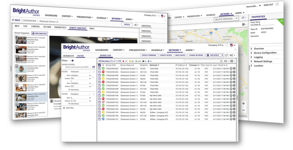Zoom in on the map with plus
Viewport: 293px width, 150px height.
[243, 104]
